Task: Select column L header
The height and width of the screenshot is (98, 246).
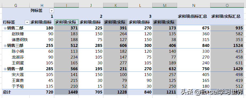Action: 140,6
